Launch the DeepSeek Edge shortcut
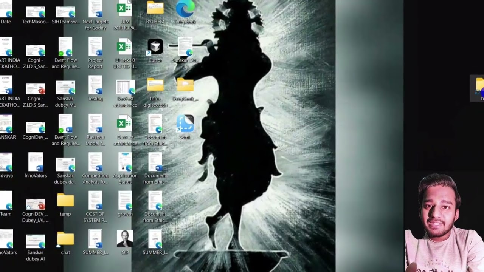Screen dimensions: 484x272 [x=185, y=9]
